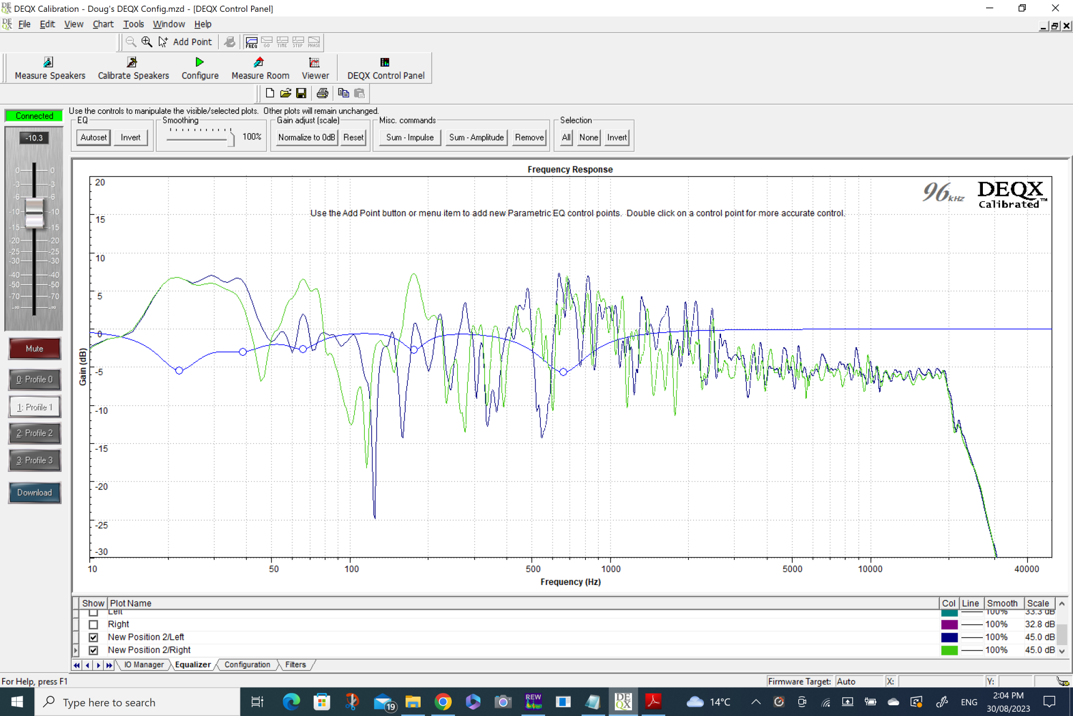Open the Measure Speakers wizard

pyautogui.click(x=50, y=68)
